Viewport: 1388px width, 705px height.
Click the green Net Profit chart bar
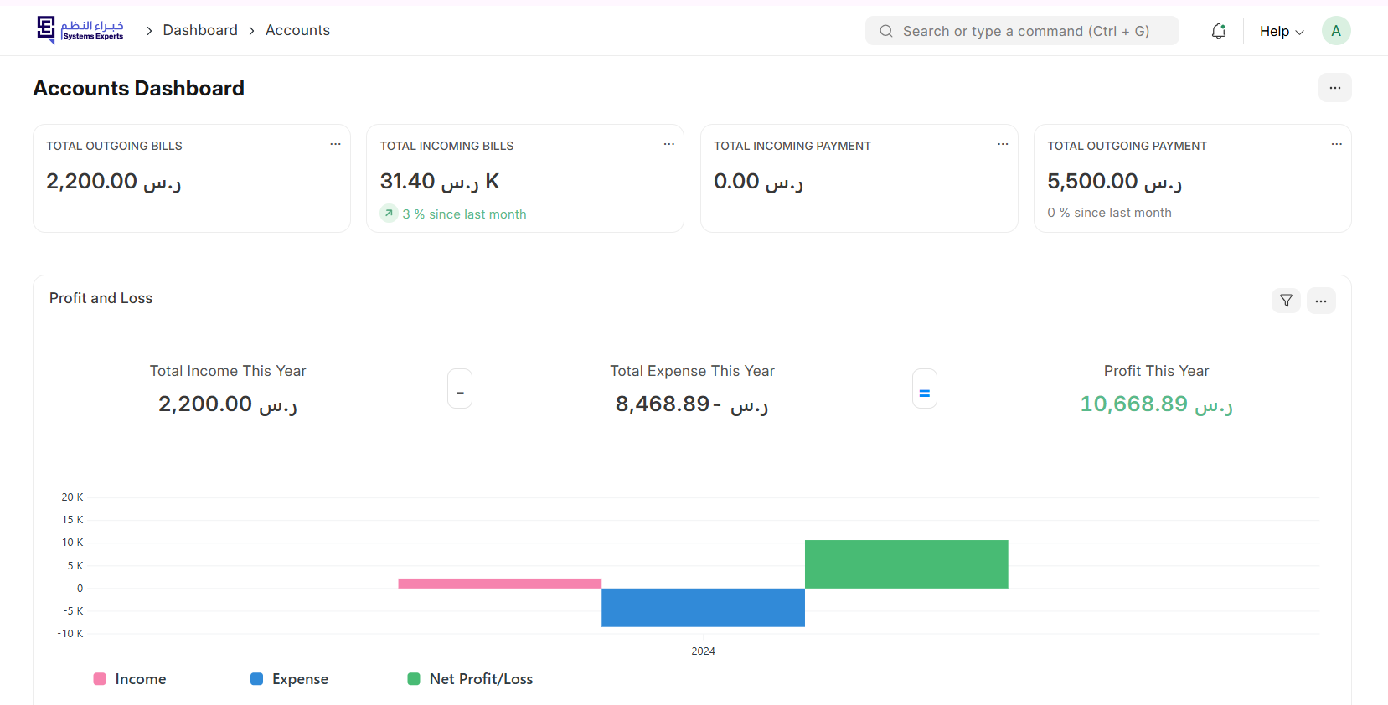(906, 563)
